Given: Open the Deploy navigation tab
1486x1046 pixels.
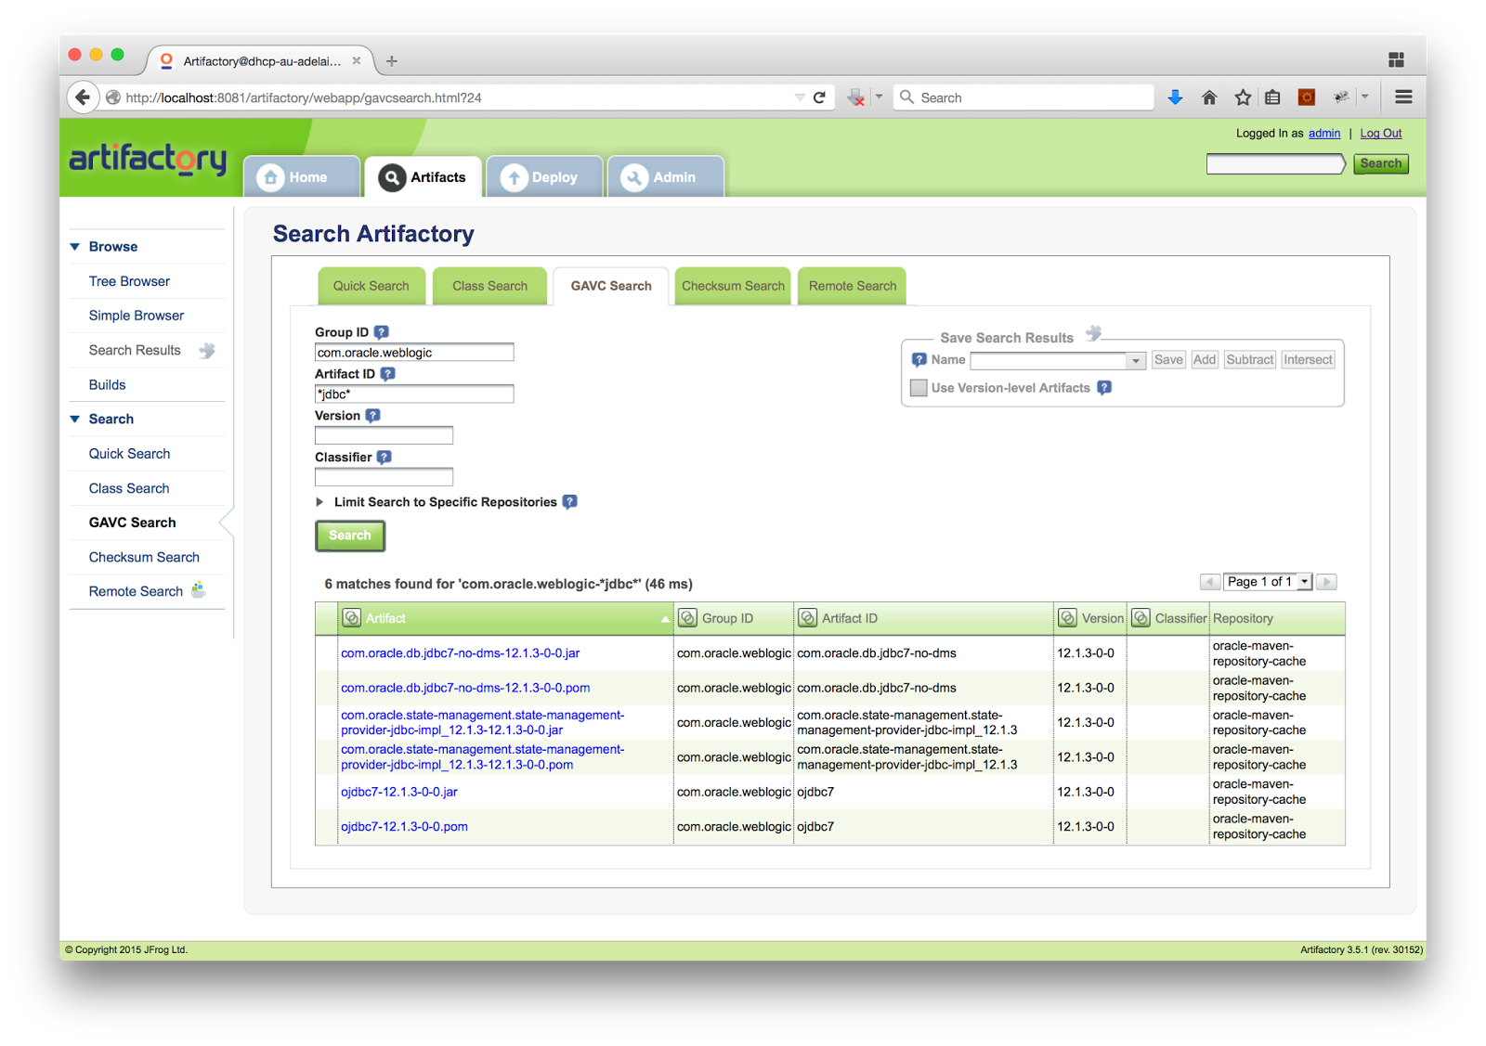Looking at the screenshot, I should (x=544, y=176).
